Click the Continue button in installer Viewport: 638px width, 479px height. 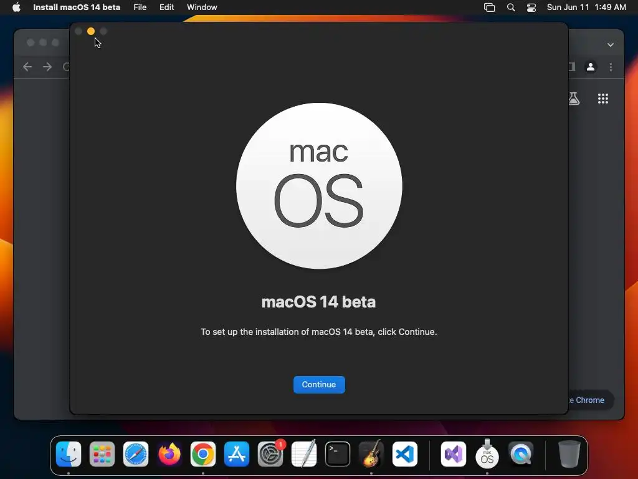tap(319, 384)
